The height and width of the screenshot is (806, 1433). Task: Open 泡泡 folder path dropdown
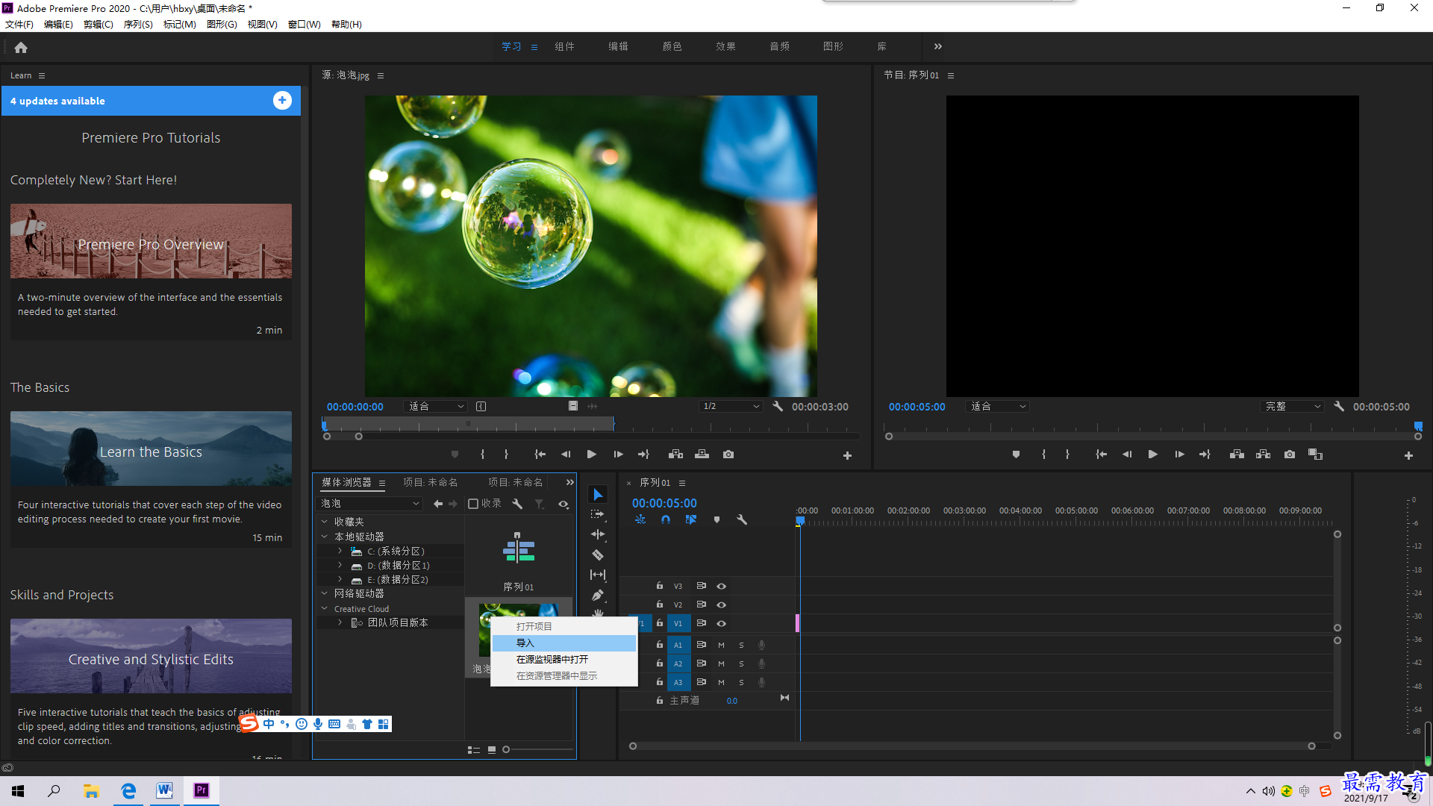(370, 504)
